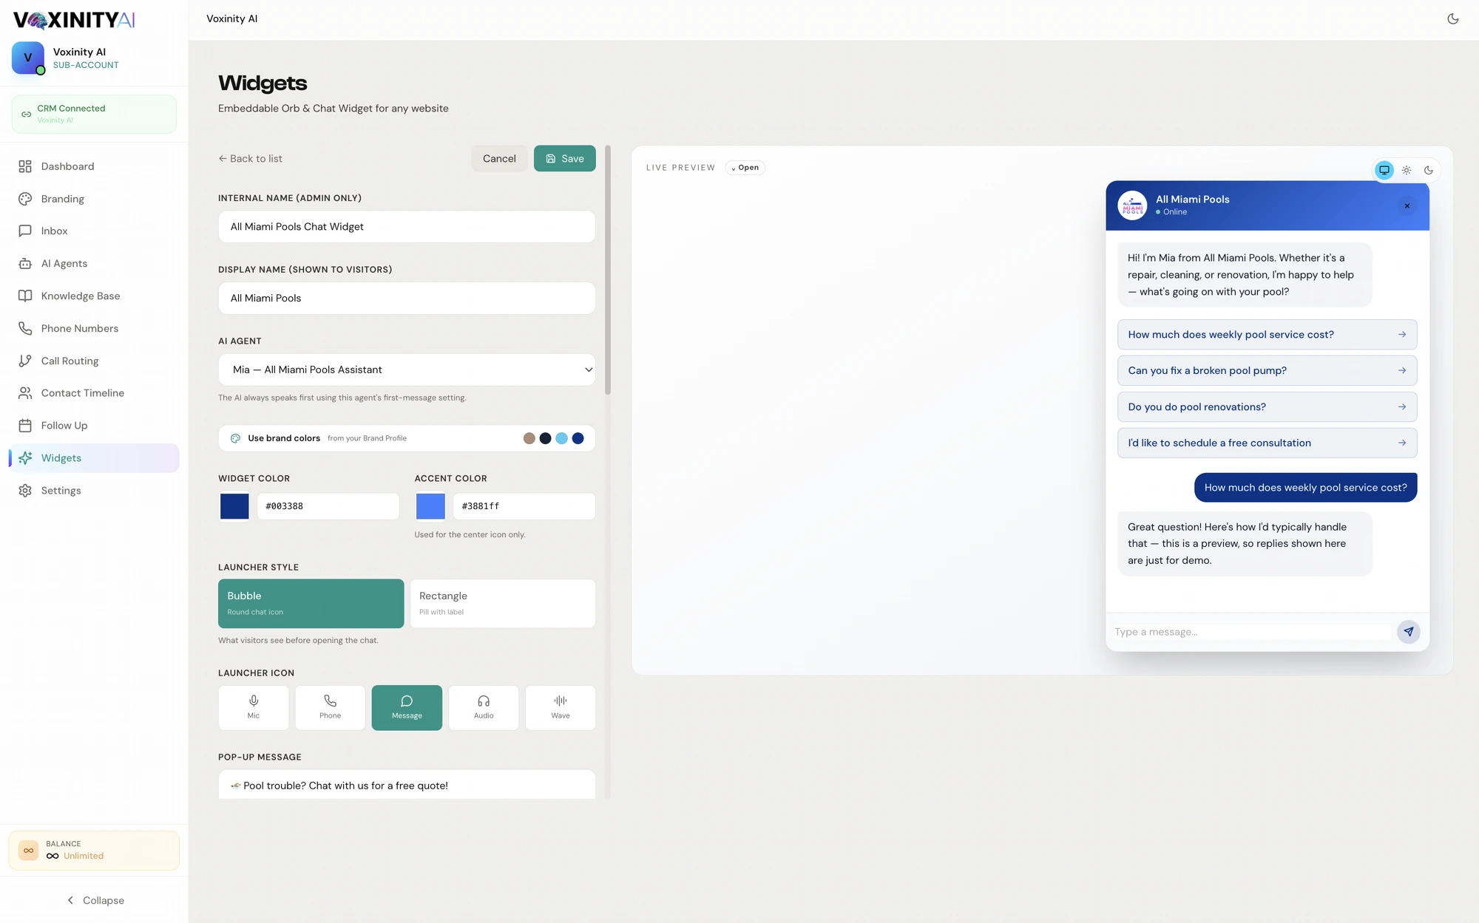The image size is (1479, 923).
Task: Open the Inbox section
Action: [x=95, y=231]
